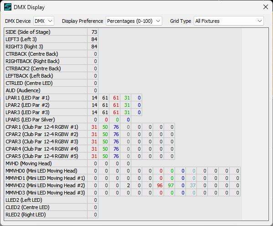Open the DMX Device dropdown
Screen dimensions: 273x226
(44, 21)
